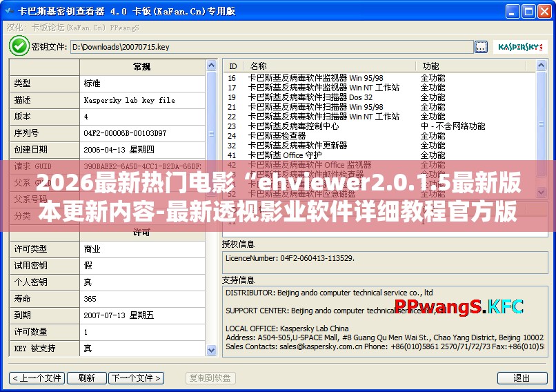Click the Sales Contacts line
The height and width of the screenshot is (392, 556).
(385, 346)
